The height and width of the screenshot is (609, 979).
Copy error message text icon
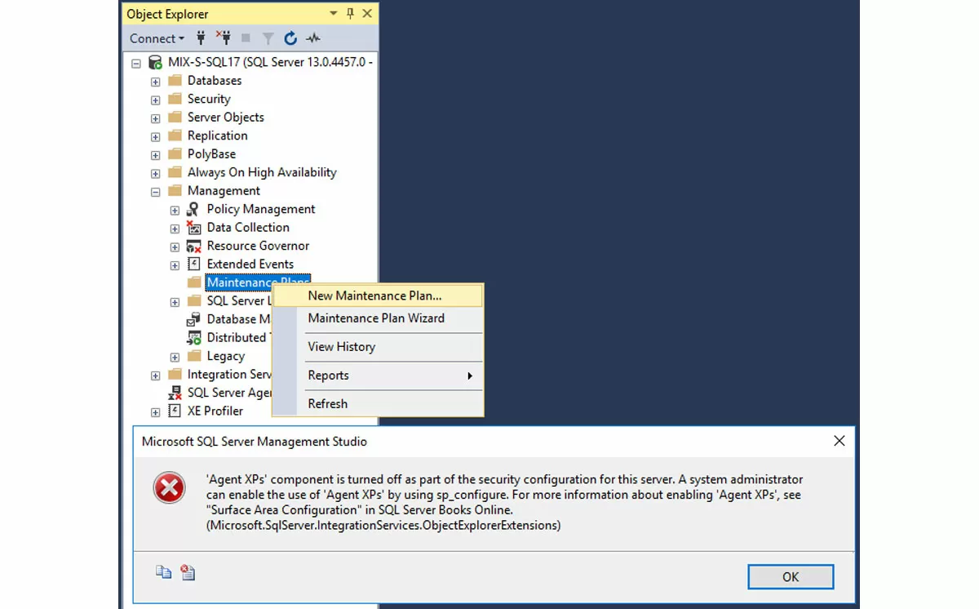pos(163,572)
